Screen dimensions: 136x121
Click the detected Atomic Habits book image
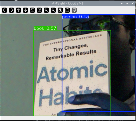coord(72,73)
